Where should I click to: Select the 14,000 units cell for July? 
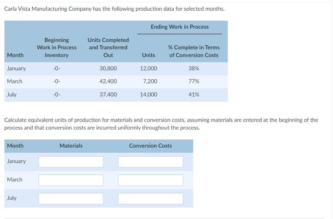[x=148, y=94]
